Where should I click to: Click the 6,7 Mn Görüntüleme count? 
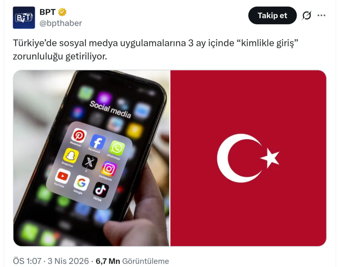pyautogui.click(x=132, y=261)
